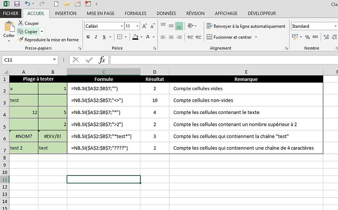This screenshot has height=210, width=338.
Task: Click Renvoyer à la ligne automatiquement
Action: [246, 26]
